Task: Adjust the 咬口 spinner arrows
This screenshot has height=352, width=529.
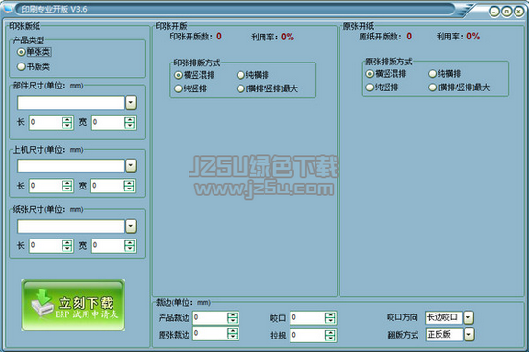Action: coord(330,318)
